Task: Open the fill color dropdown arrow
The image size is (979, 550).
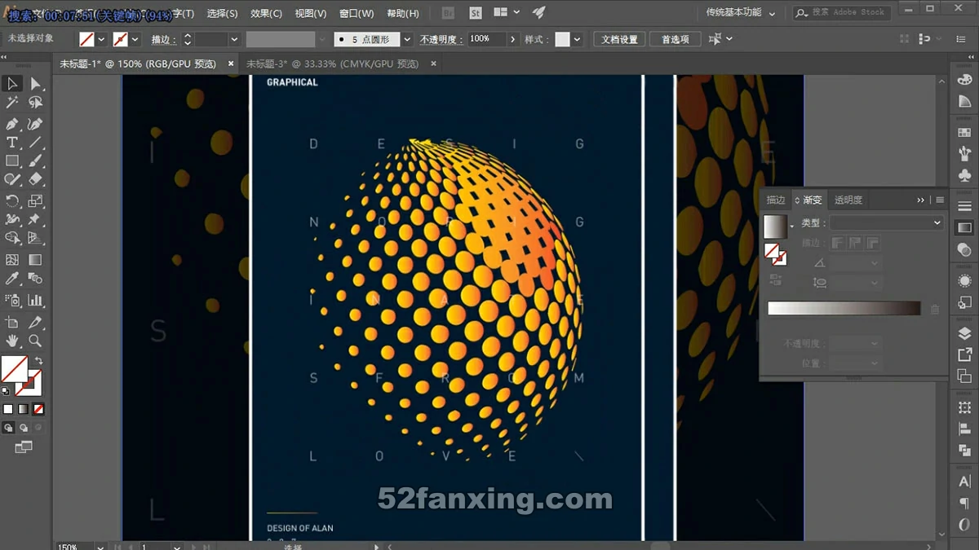Action: (x=101, y=39)
